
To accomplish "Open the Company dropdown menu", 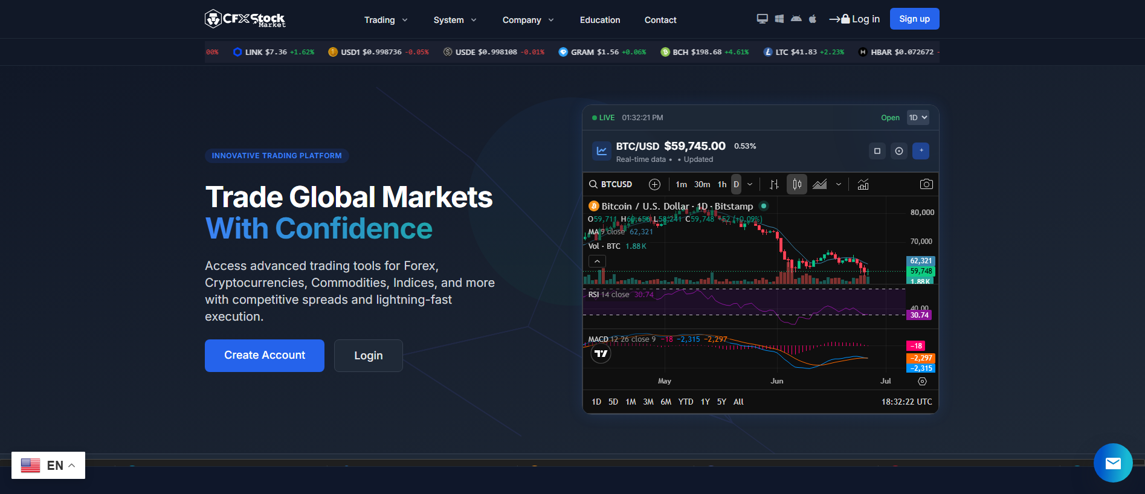I will click(x=528, y=20).
